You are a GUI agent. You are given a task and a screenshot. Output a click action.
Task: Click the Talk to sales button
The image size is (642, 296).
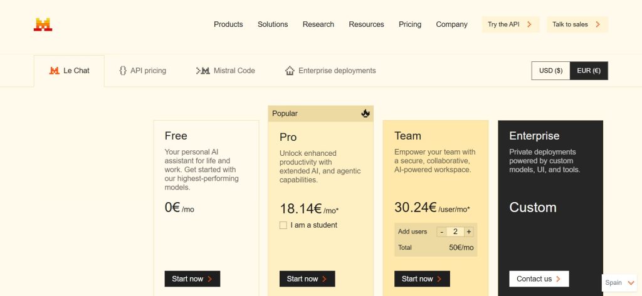pos(577,24)
